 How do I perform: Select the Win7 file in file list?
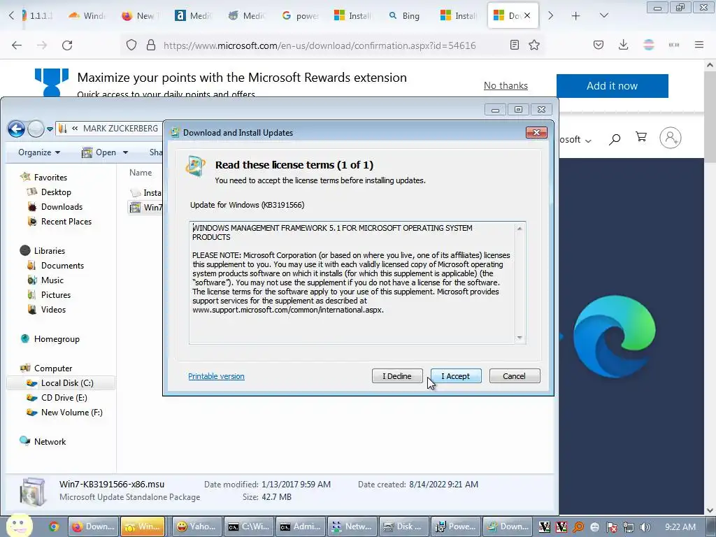tap(146, 207)
